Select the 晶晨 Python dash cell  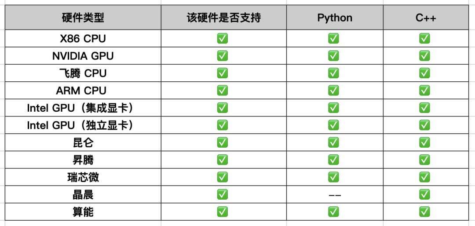pyautogui.click(x=335, y=195)
